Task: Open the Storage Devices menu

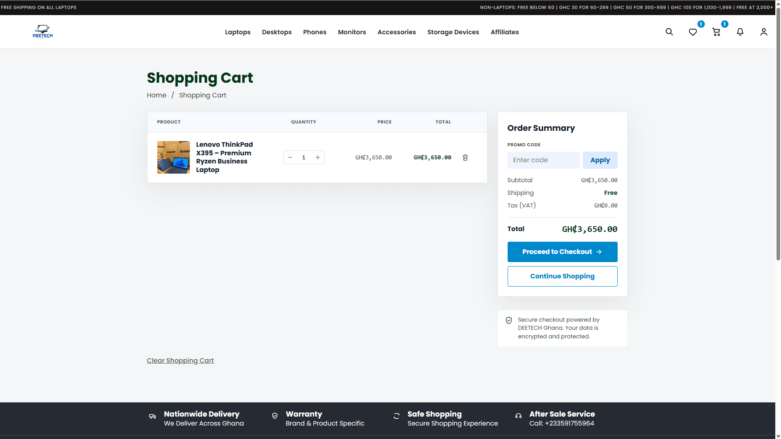Action: pos(453,32)
